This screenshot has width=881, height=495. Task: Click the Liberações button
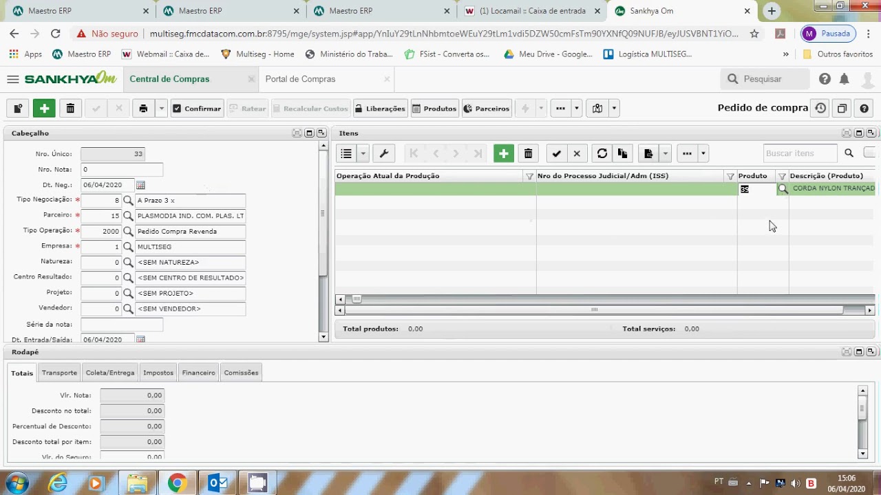(380, 108)
